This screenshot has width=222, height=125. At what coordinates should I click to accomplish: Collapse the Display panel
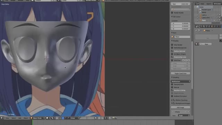(x=172, y=41)
